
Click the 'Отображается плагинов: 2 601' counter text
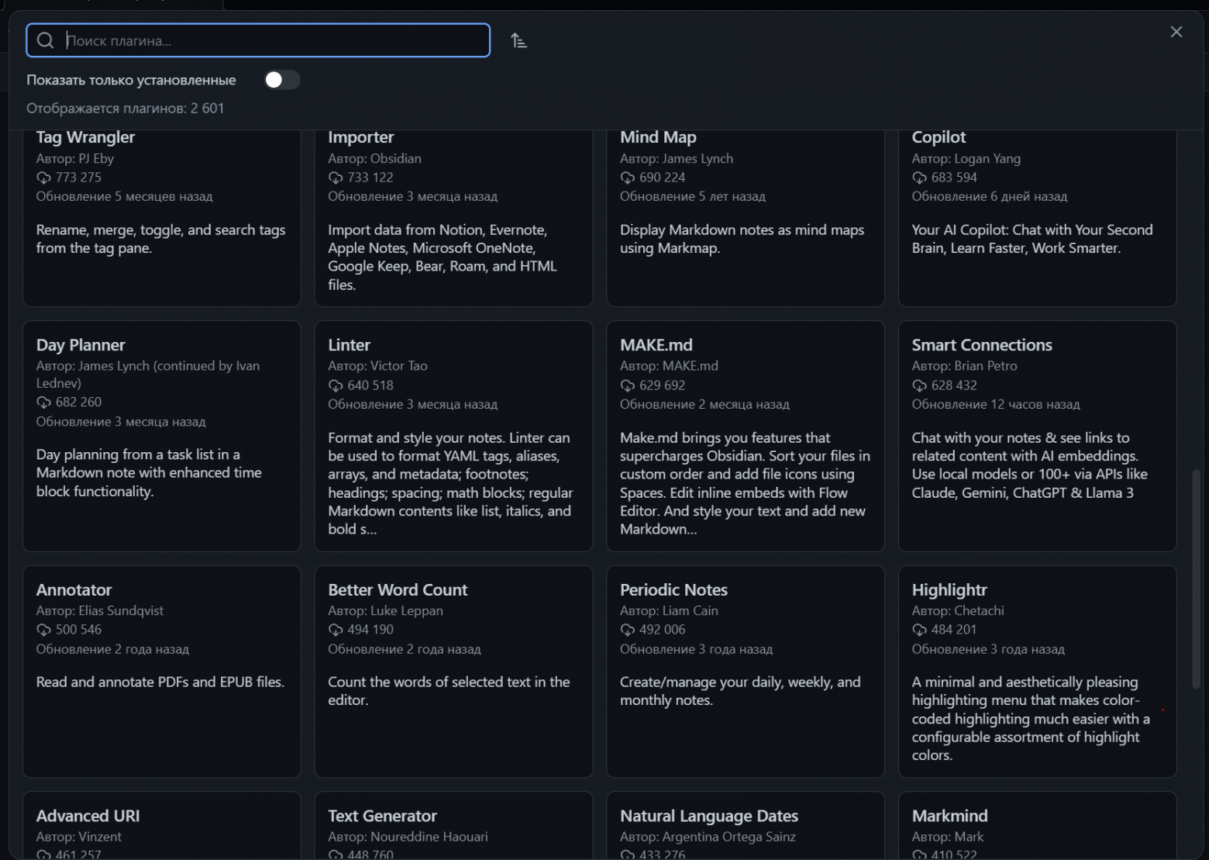(125, 109)
